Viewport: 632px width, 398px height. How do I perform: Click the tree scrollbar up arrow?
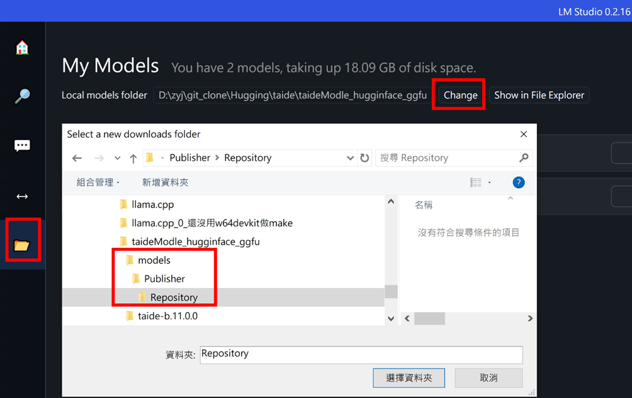(391, 202)
